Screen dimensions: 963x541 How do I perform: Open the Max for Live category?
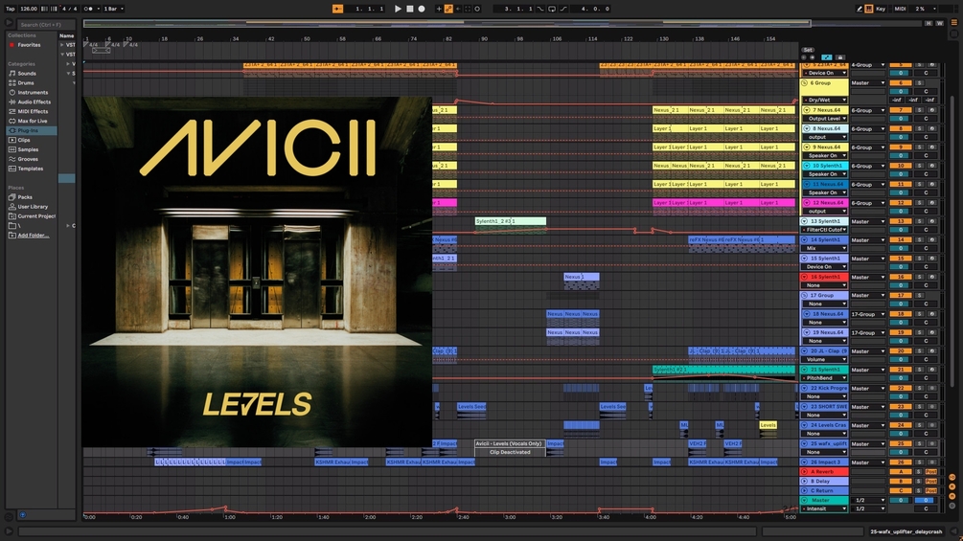32,121
